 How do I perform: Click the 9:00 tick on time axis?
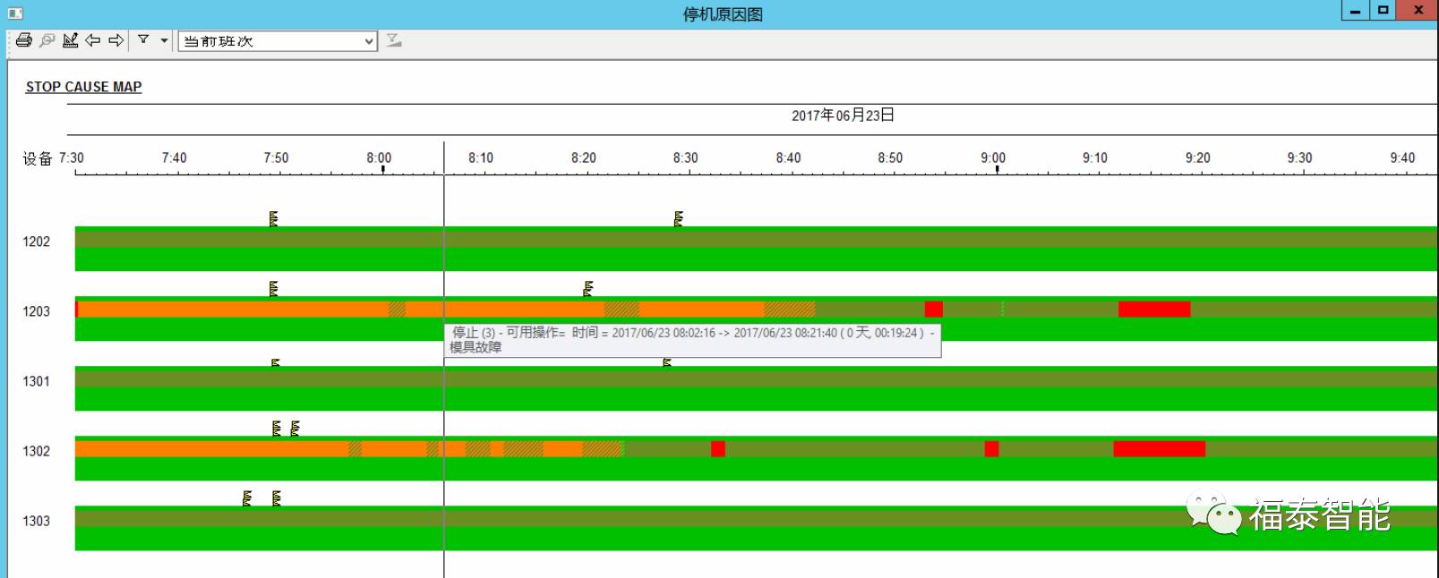(997, 167)
